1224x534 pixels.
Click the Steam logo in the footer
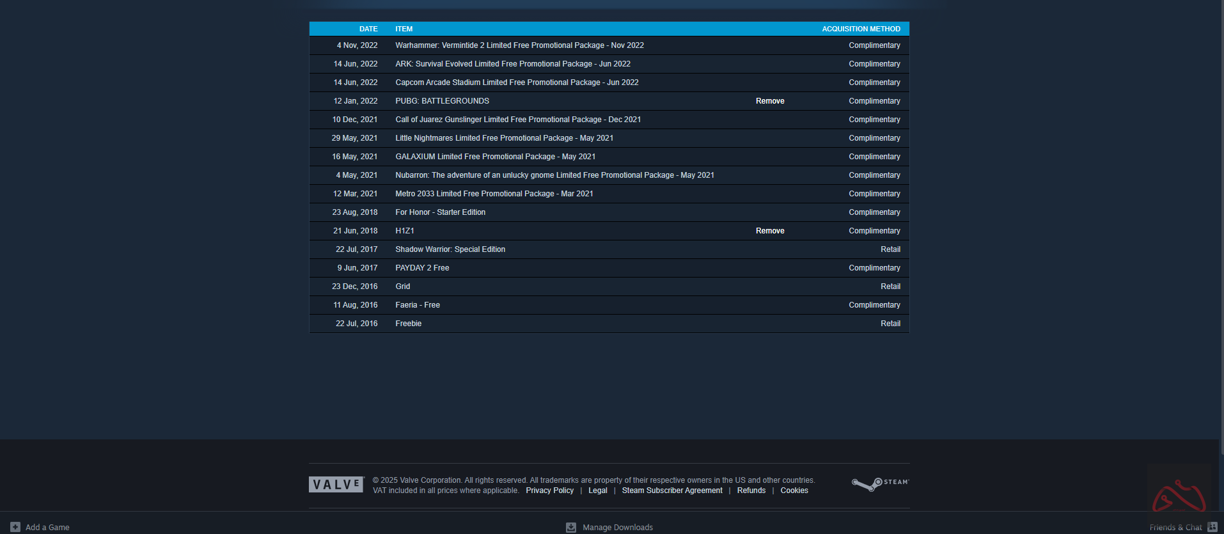click(880, 484)
